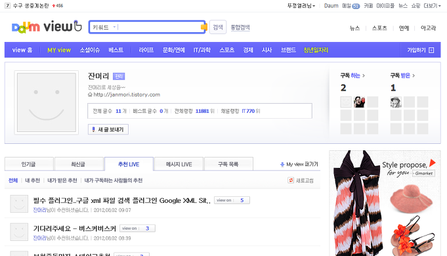Open 브랜드 navigation category
The height and width of the screenshot is (256, 447).
[x=288, y=50]
